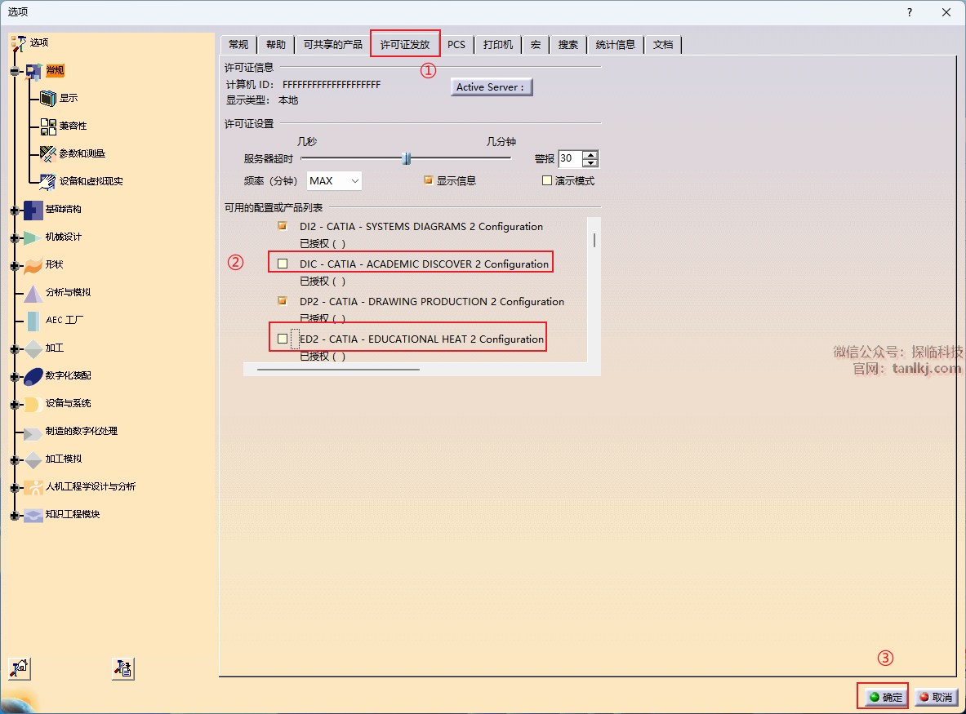Click the Active Server button
Viewport: 966px width, 714px height.
[491, 87]
